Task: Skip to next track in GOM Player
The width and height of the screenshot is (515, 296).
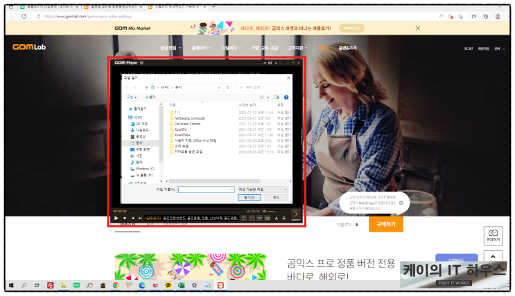Action: 140,218
